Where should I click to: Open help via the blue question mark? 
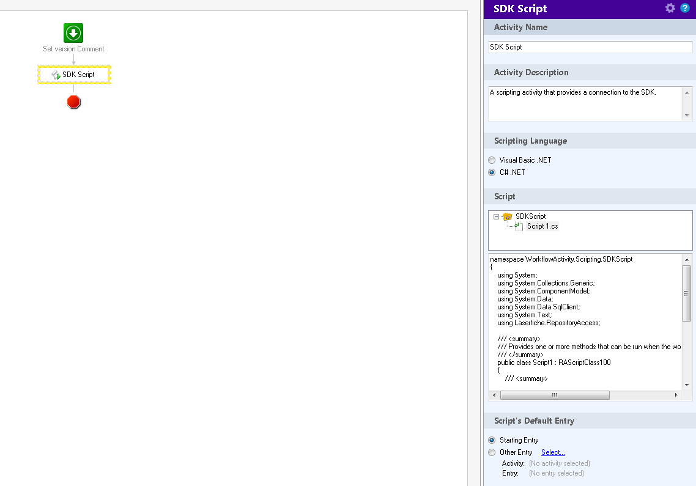(685, 8)
